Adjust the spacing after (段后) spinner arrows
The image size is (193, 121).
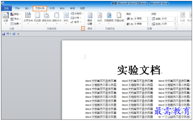(175, 24)
